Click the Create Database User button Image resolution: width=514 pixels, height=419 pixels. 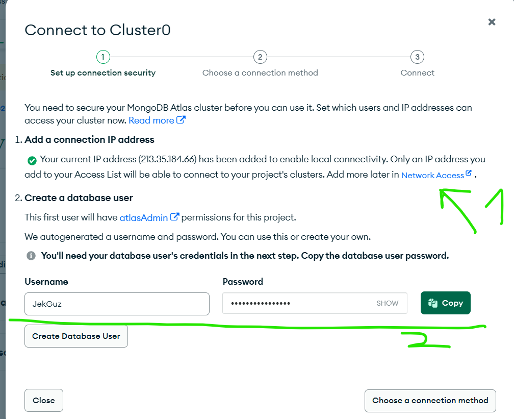76,336
